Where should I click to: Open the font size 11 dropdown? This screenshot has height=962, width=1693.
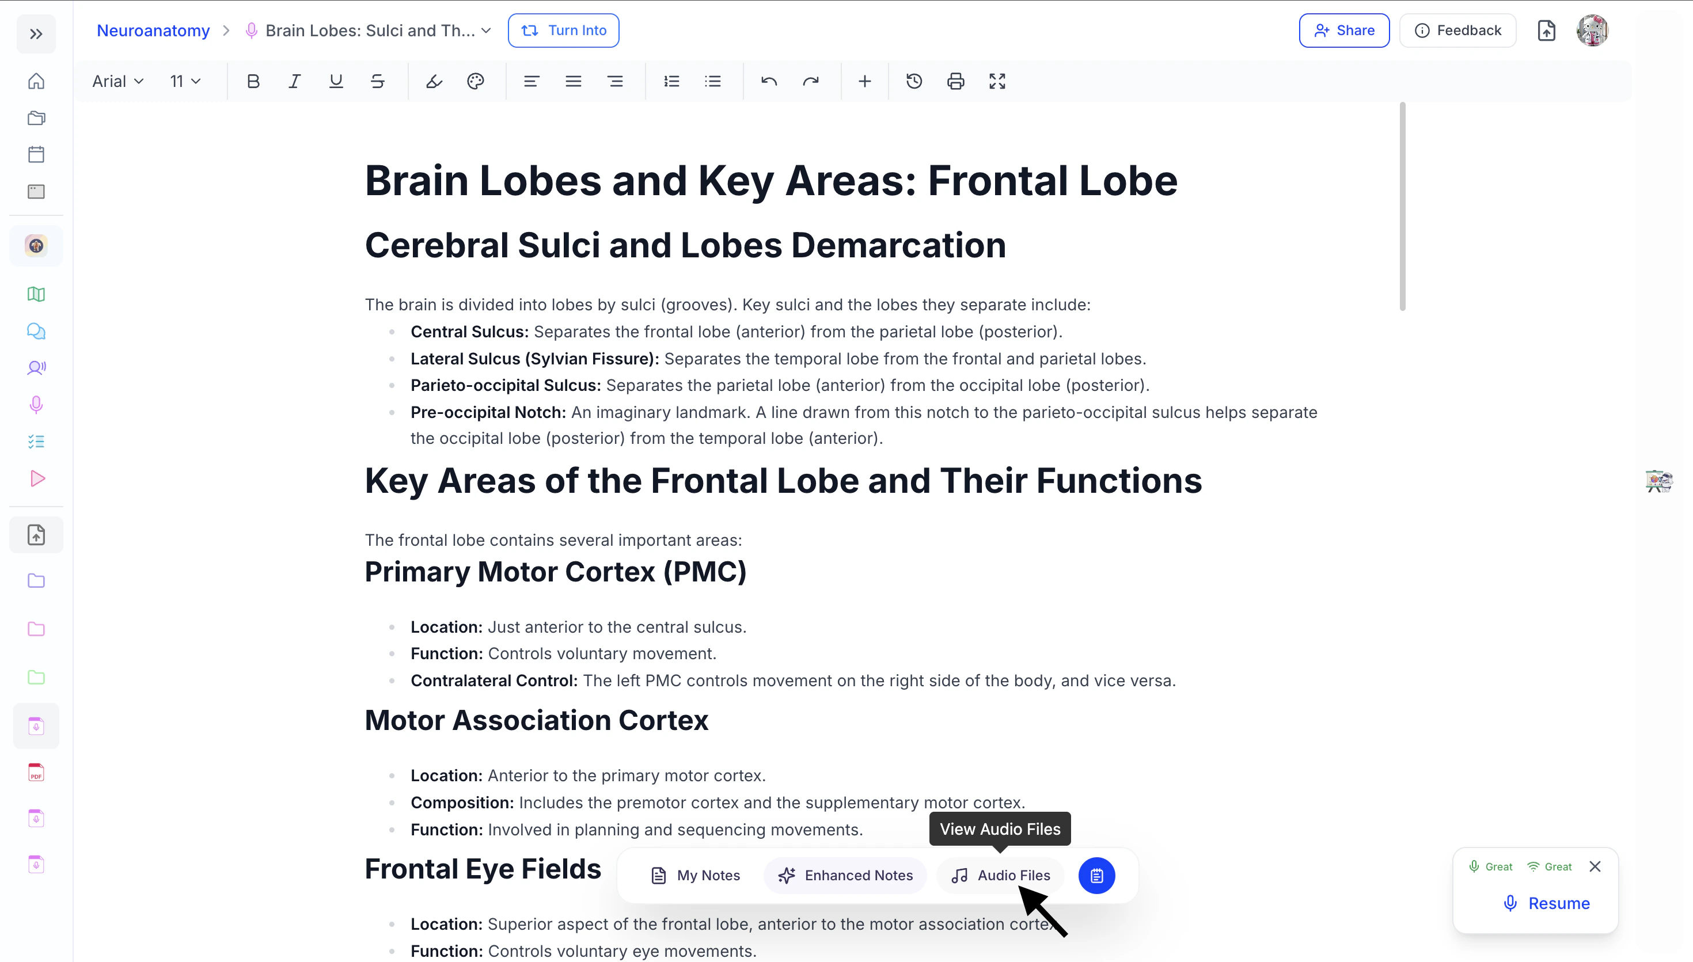[185, 81]
